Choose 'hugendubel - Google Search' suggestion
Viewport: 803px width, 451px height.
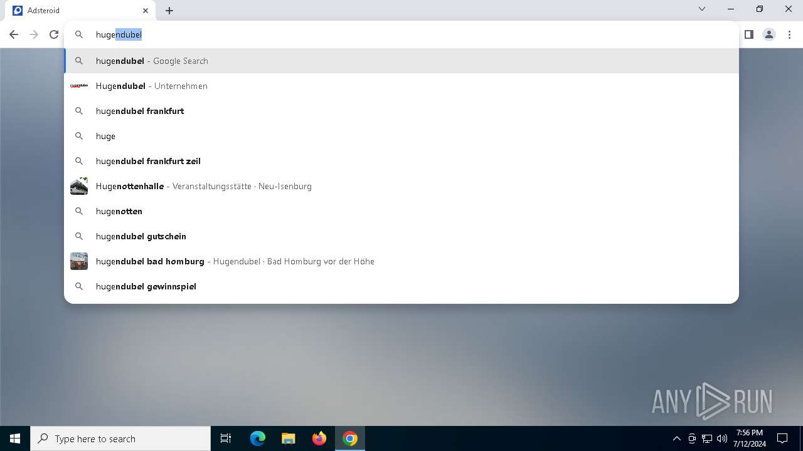[x=401, y=61]
